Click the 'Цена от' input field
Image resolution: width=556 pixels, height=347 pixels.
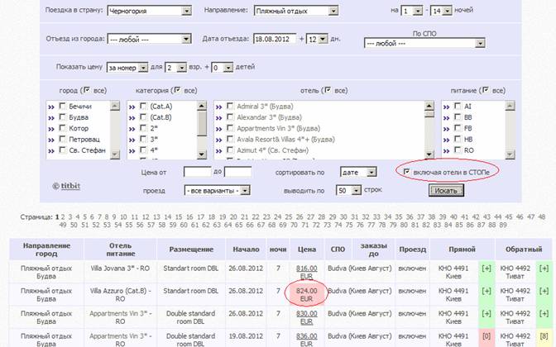[197, 172]
